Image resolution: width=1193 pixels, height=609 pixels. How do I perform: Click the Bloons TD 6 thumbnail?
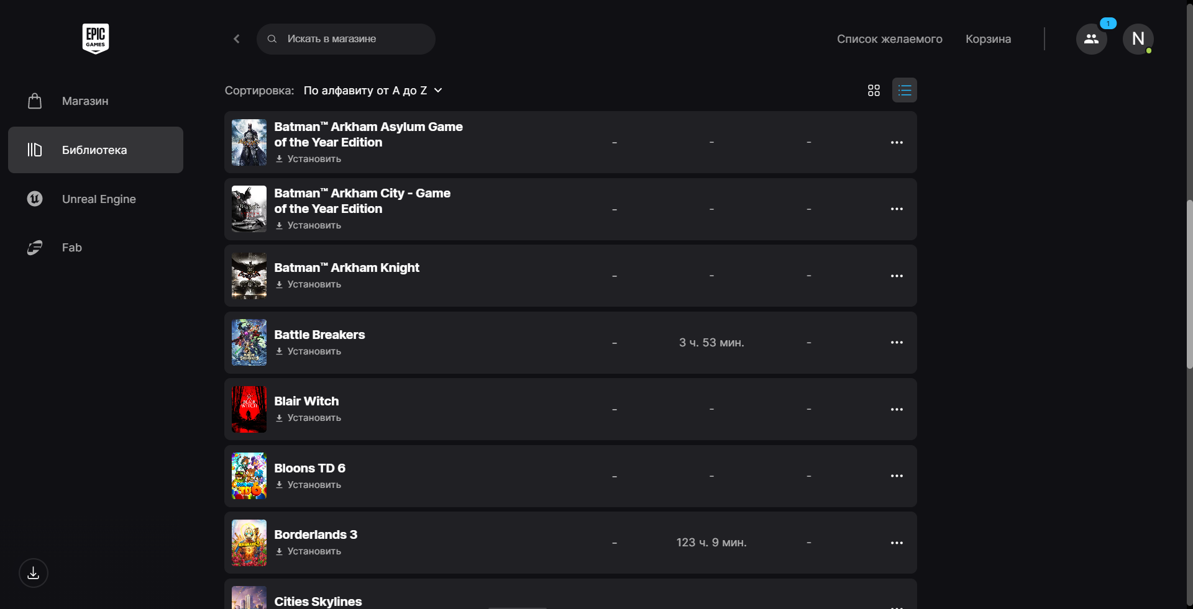point(249,476)
